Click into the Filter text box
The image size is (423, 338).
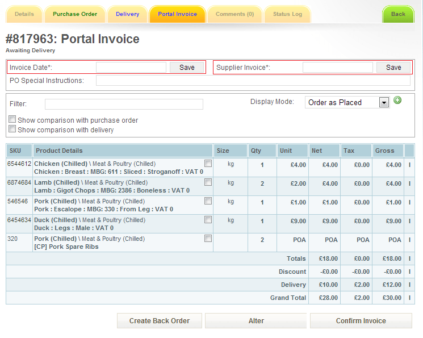point(124,104)
